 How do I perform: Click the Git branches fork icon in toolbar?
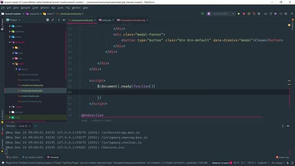pos(271,14)
